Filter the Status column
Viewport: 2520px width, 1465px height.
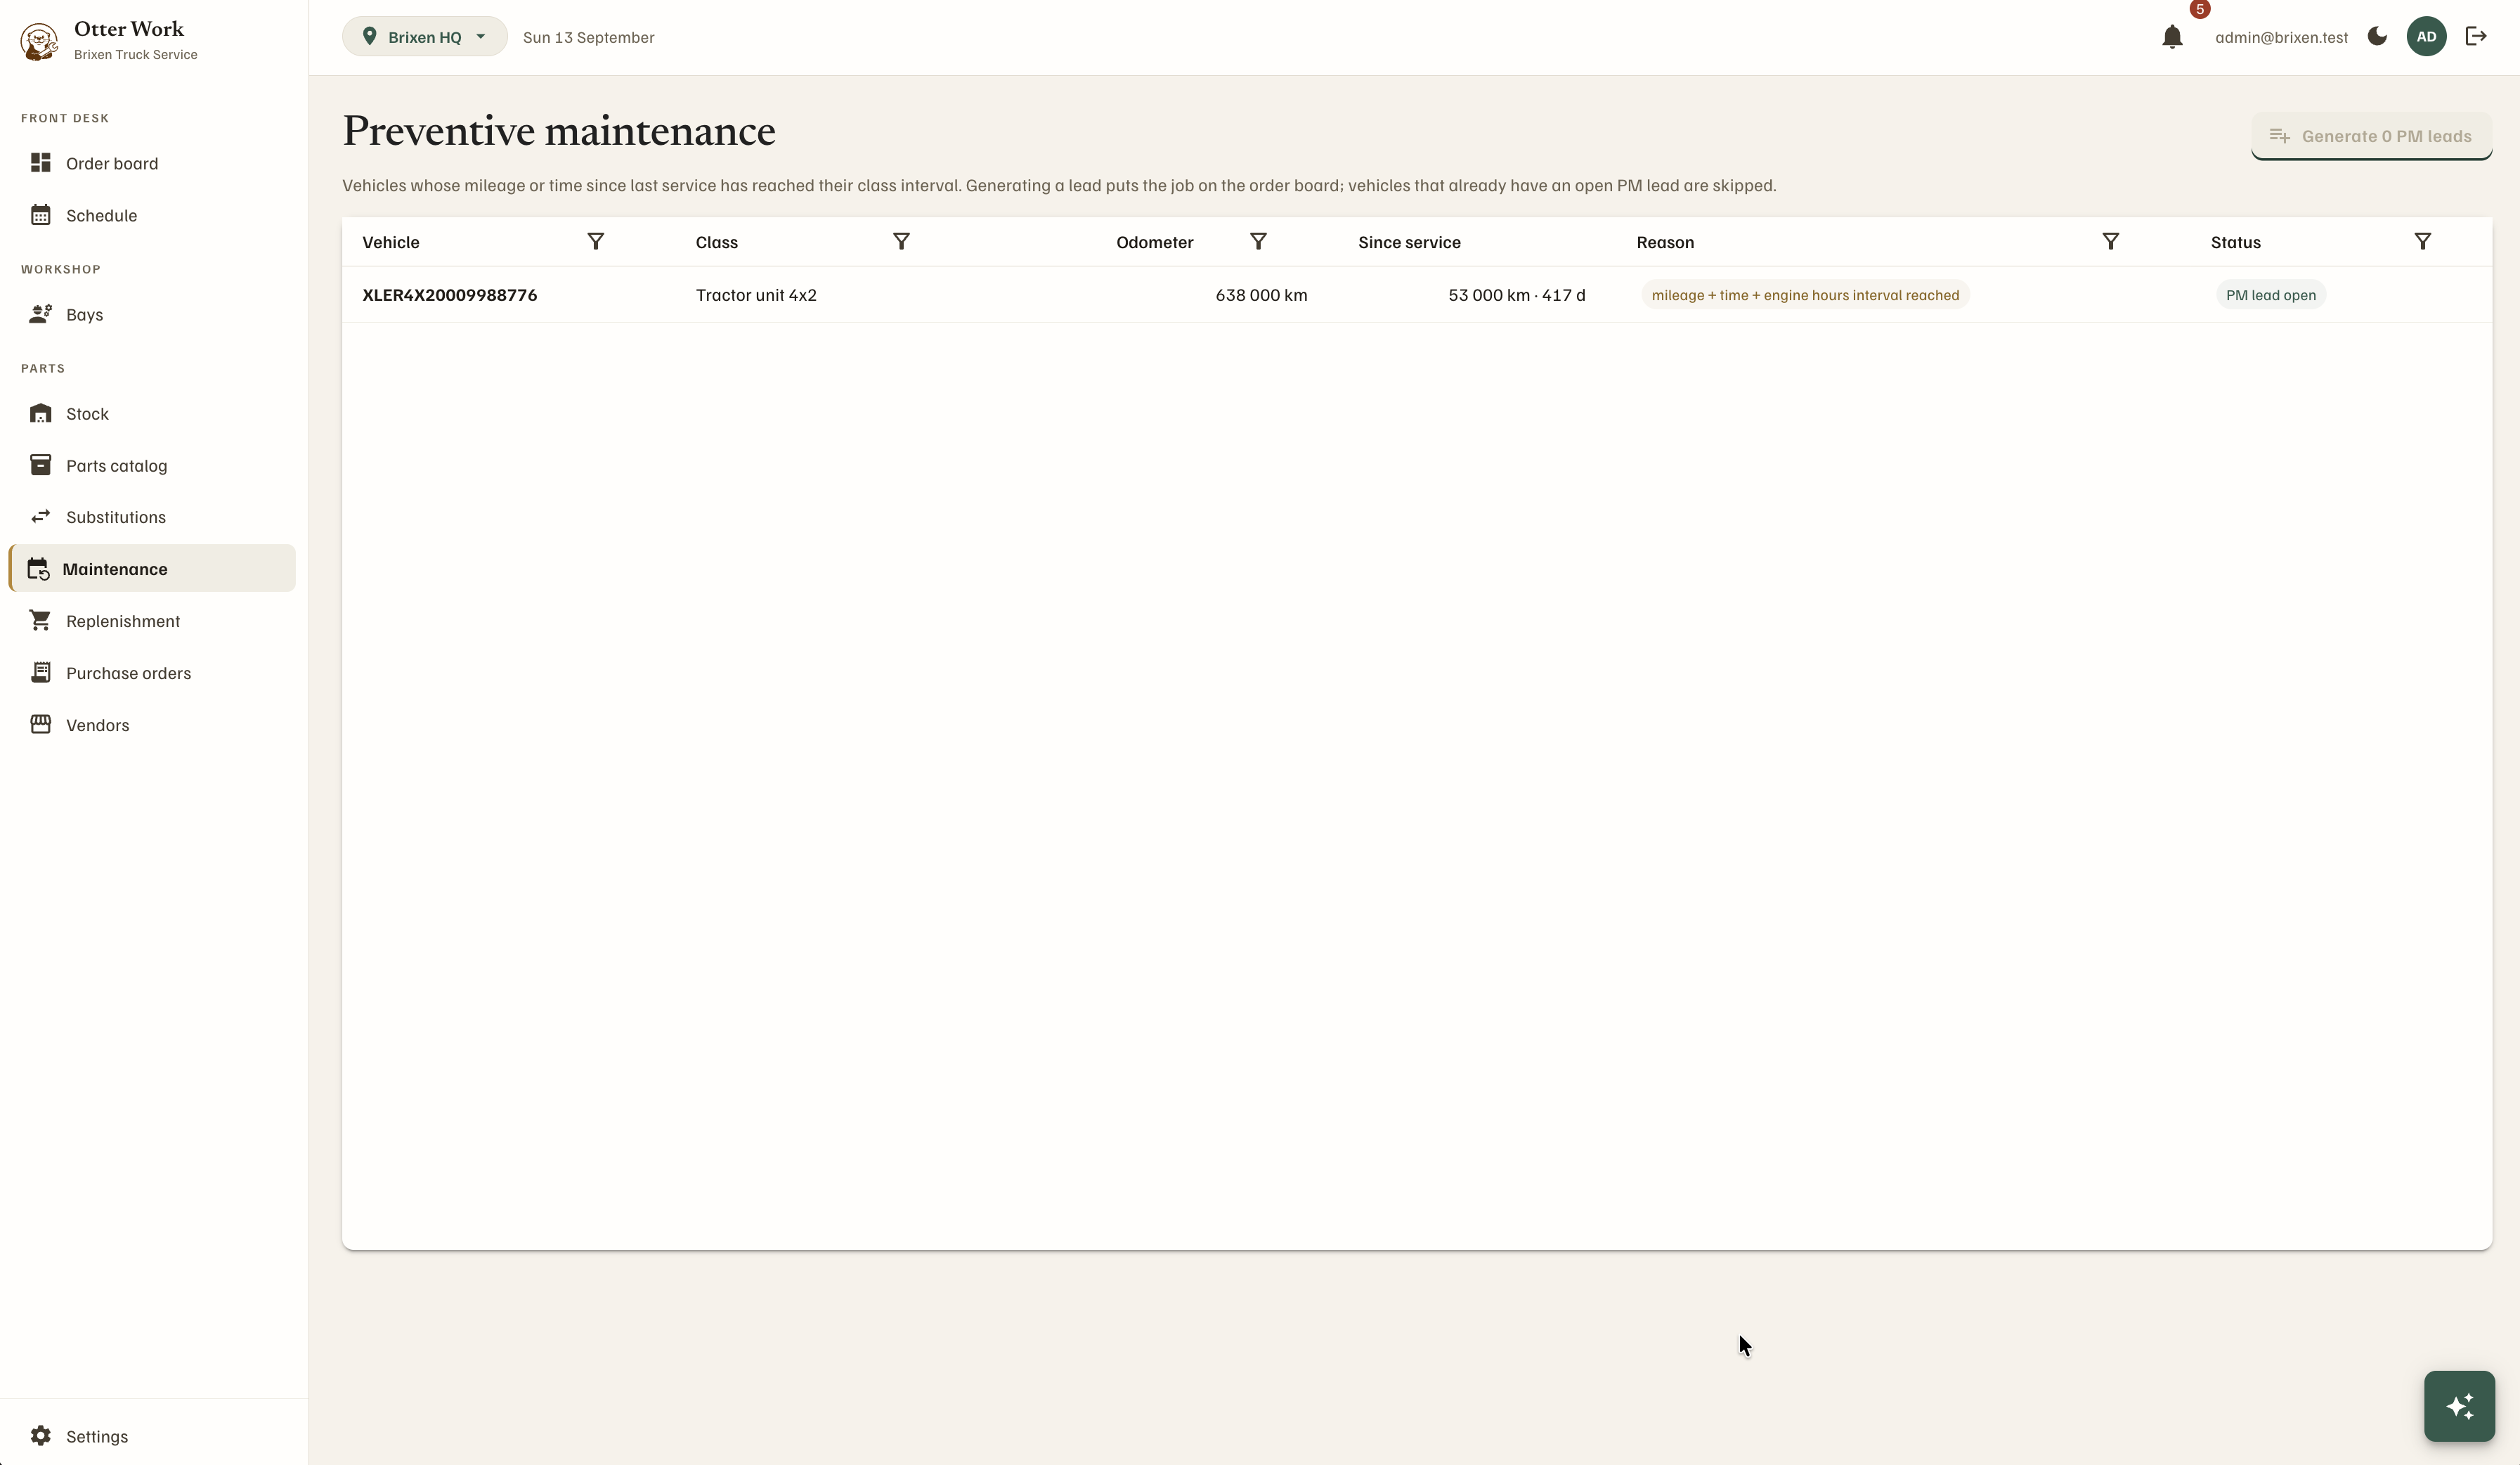2423,241
